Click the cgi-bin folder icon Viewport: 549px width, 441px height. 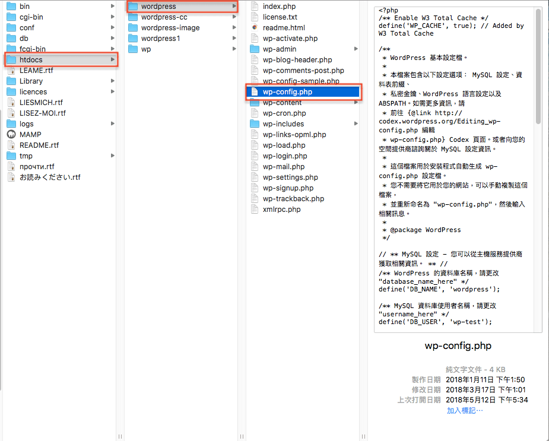coord(11,17)
